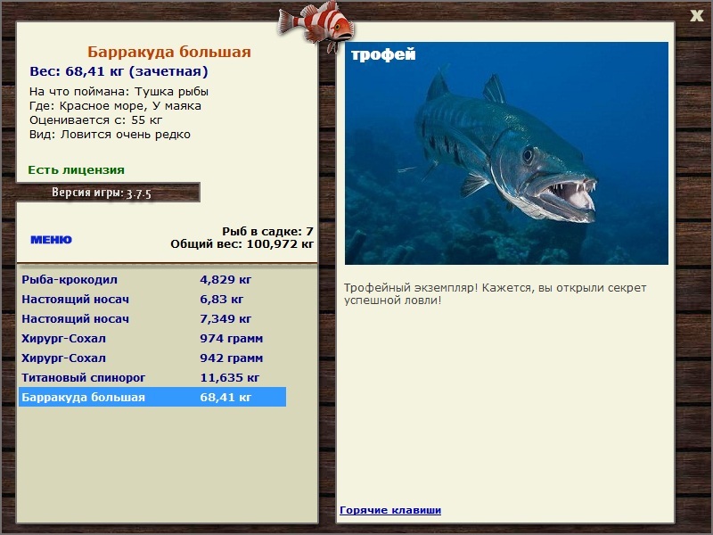
Task: Select the highlighted Барракуда большая row
Action: coord(152,397)
